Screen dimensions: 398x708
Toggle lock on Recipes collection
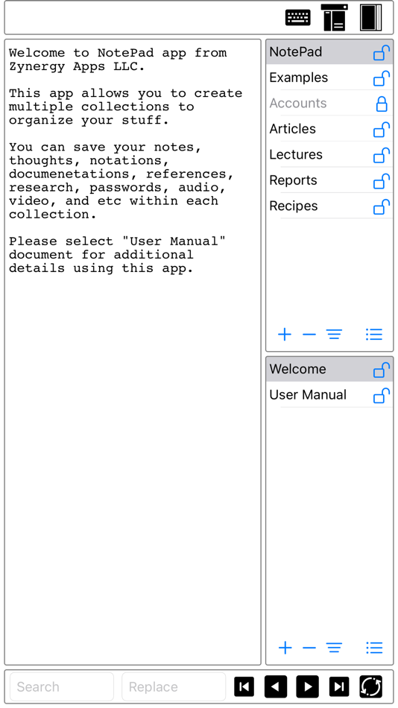click(x=382, y=207)
